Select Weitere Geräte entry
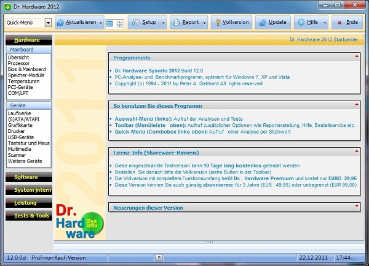369x266 pixels. [x=25, y=161]
